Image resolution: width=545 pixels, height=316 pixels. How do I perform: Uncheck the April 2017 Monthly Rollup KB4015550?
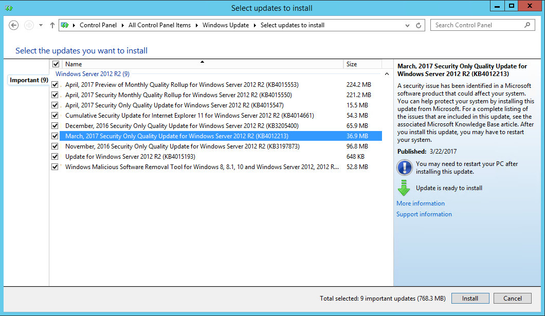coord(55,95)
